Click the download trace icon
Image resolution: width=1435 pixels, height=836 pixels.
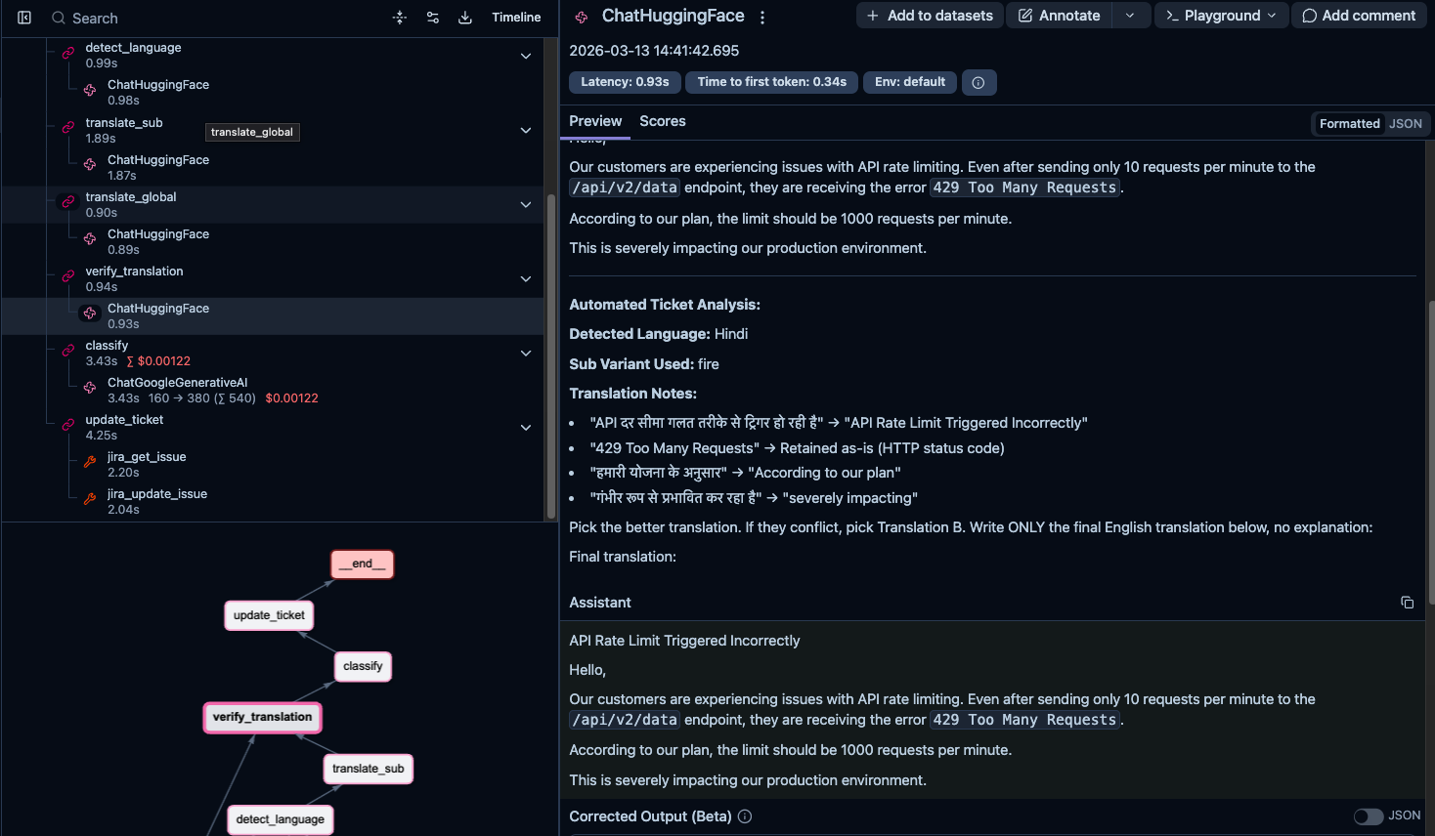coord(464,17)
